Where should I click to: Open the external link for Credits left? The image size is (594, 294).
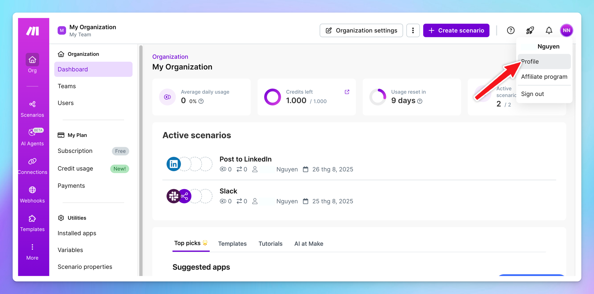click(x=347, y=92)
